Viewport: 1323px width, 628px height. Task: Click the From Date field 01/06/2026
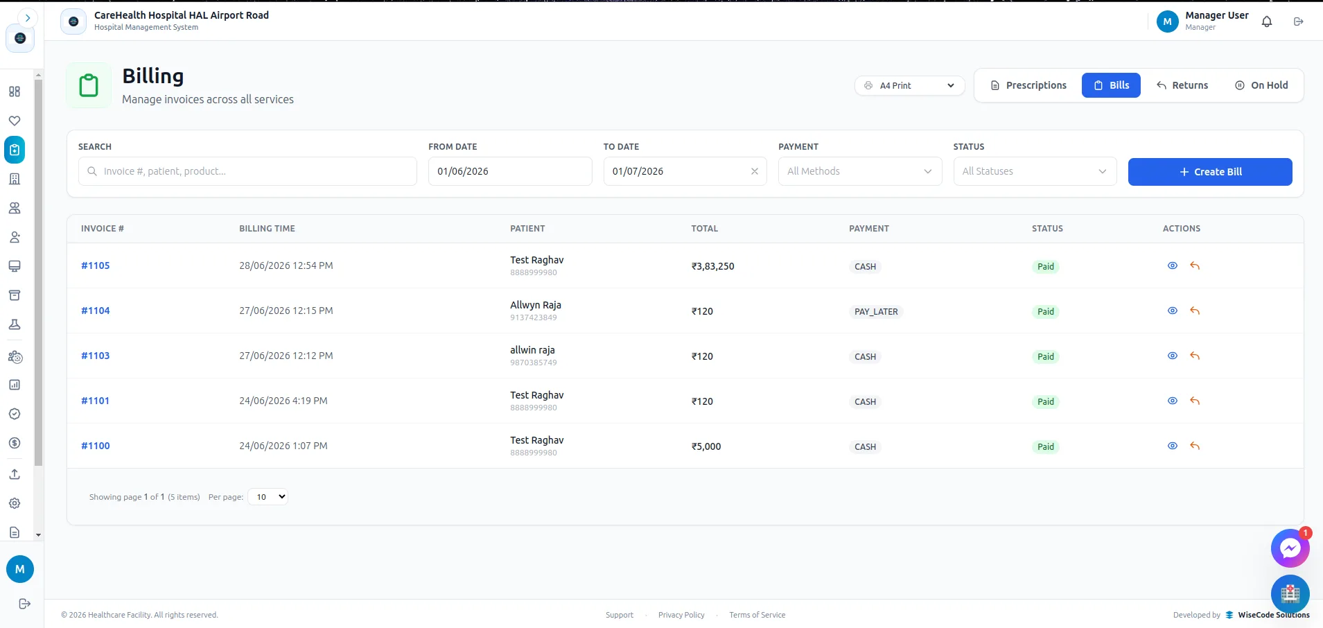[x=510, y=171]
